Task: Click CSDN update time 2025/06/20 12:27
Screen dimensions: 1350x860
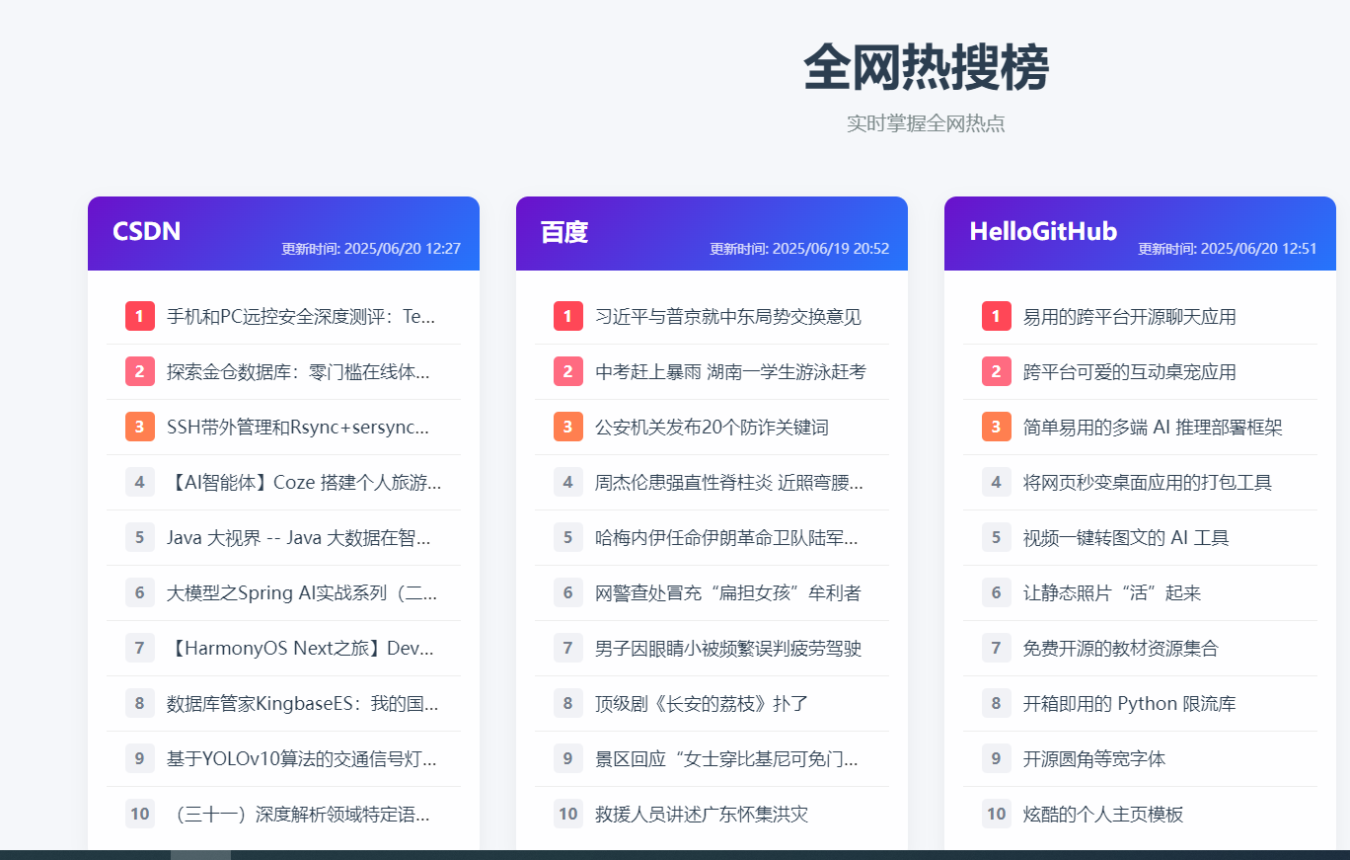Action: coord(371,249)
